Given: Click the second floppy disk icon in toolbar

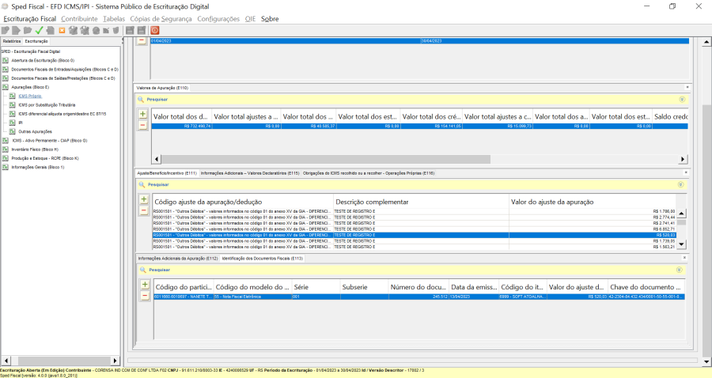Looking at the screenshot, I should tap(142, 30).
